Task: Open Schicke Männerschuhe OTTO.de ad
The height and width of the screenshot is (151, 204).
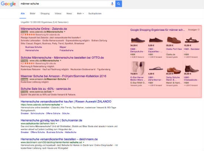Action: [x=62, y=58]
